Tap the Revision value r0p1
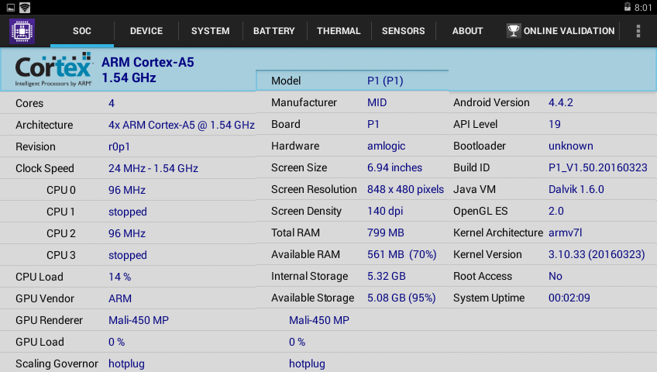657x372 pixels. pyautogui.click(x=119, y=146)
